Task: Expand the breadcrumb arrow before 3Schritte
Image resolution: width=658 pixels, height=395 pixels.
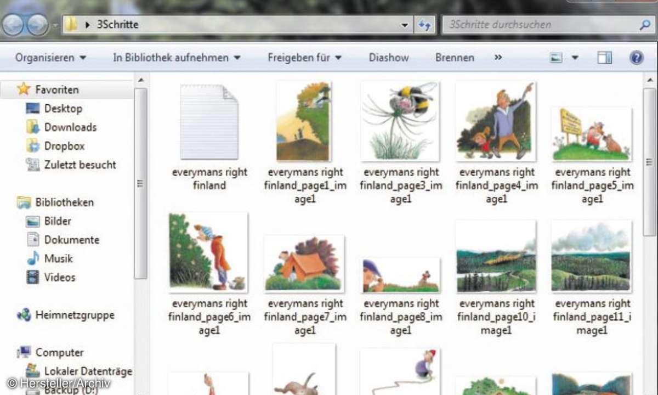Action: [87, 25]
